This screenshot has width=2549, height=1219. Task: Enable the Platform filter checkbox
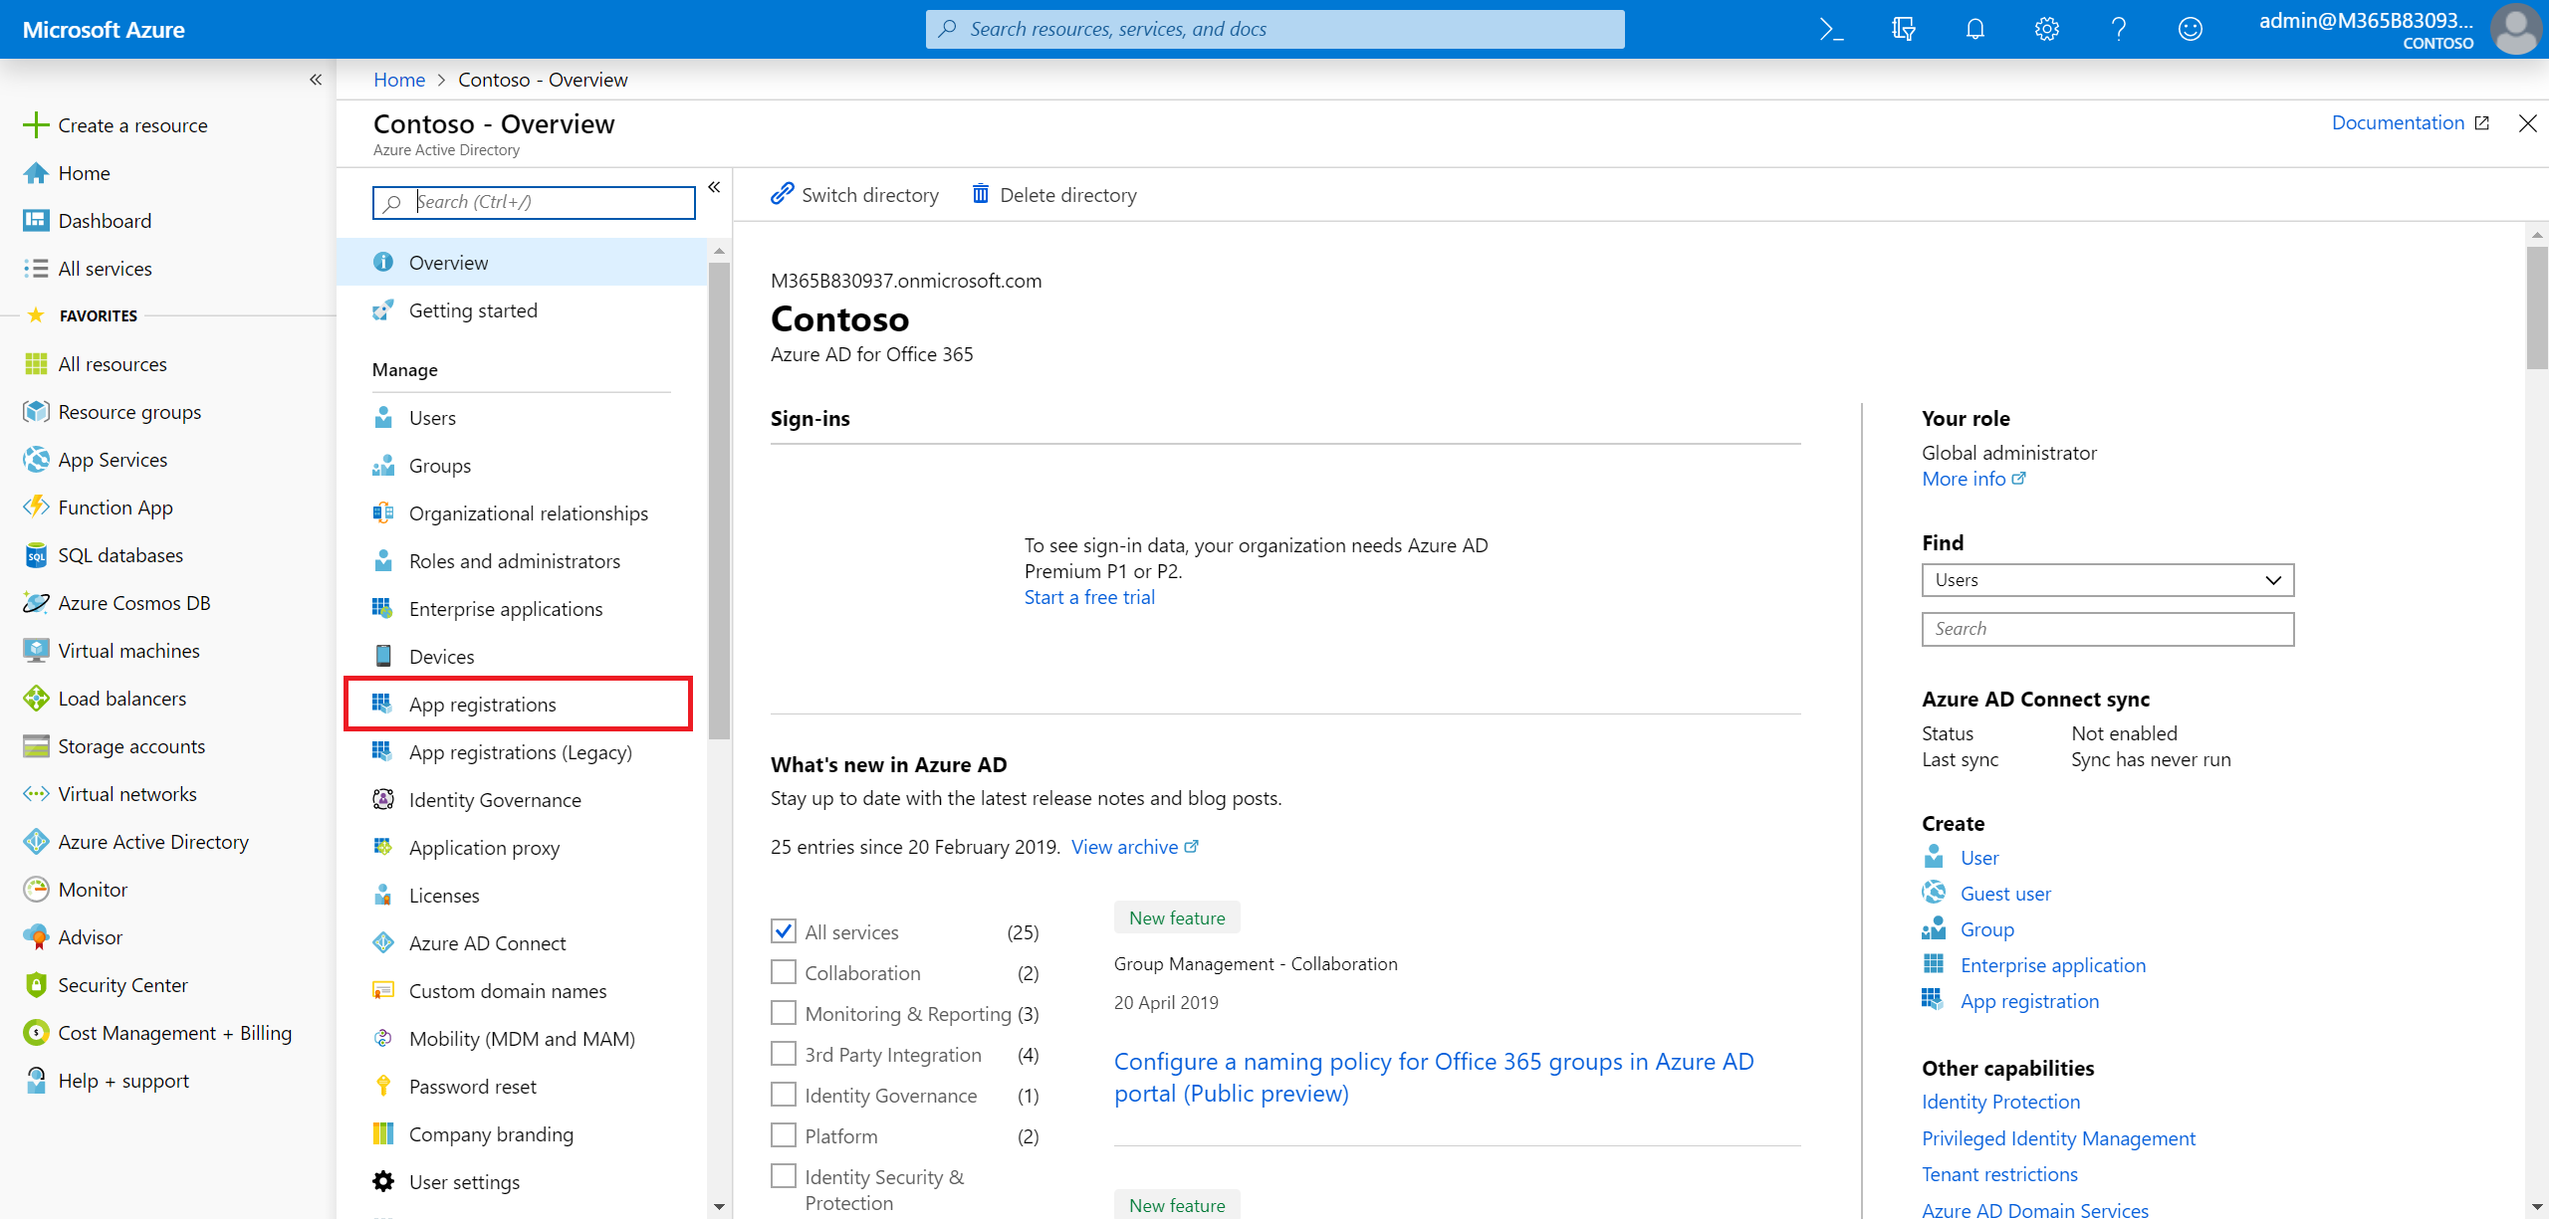[x=784, y=1135]
